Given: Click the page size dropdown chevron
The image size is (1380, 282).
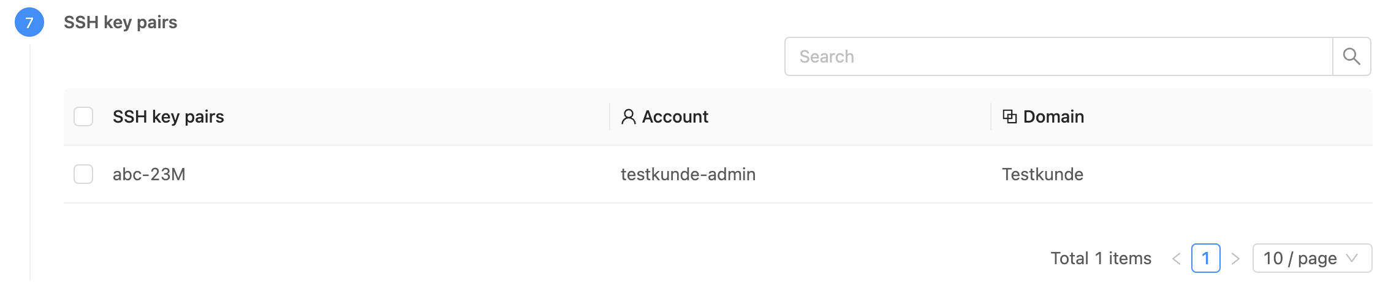Looking at the screenshot, I should click(1352, 258).
